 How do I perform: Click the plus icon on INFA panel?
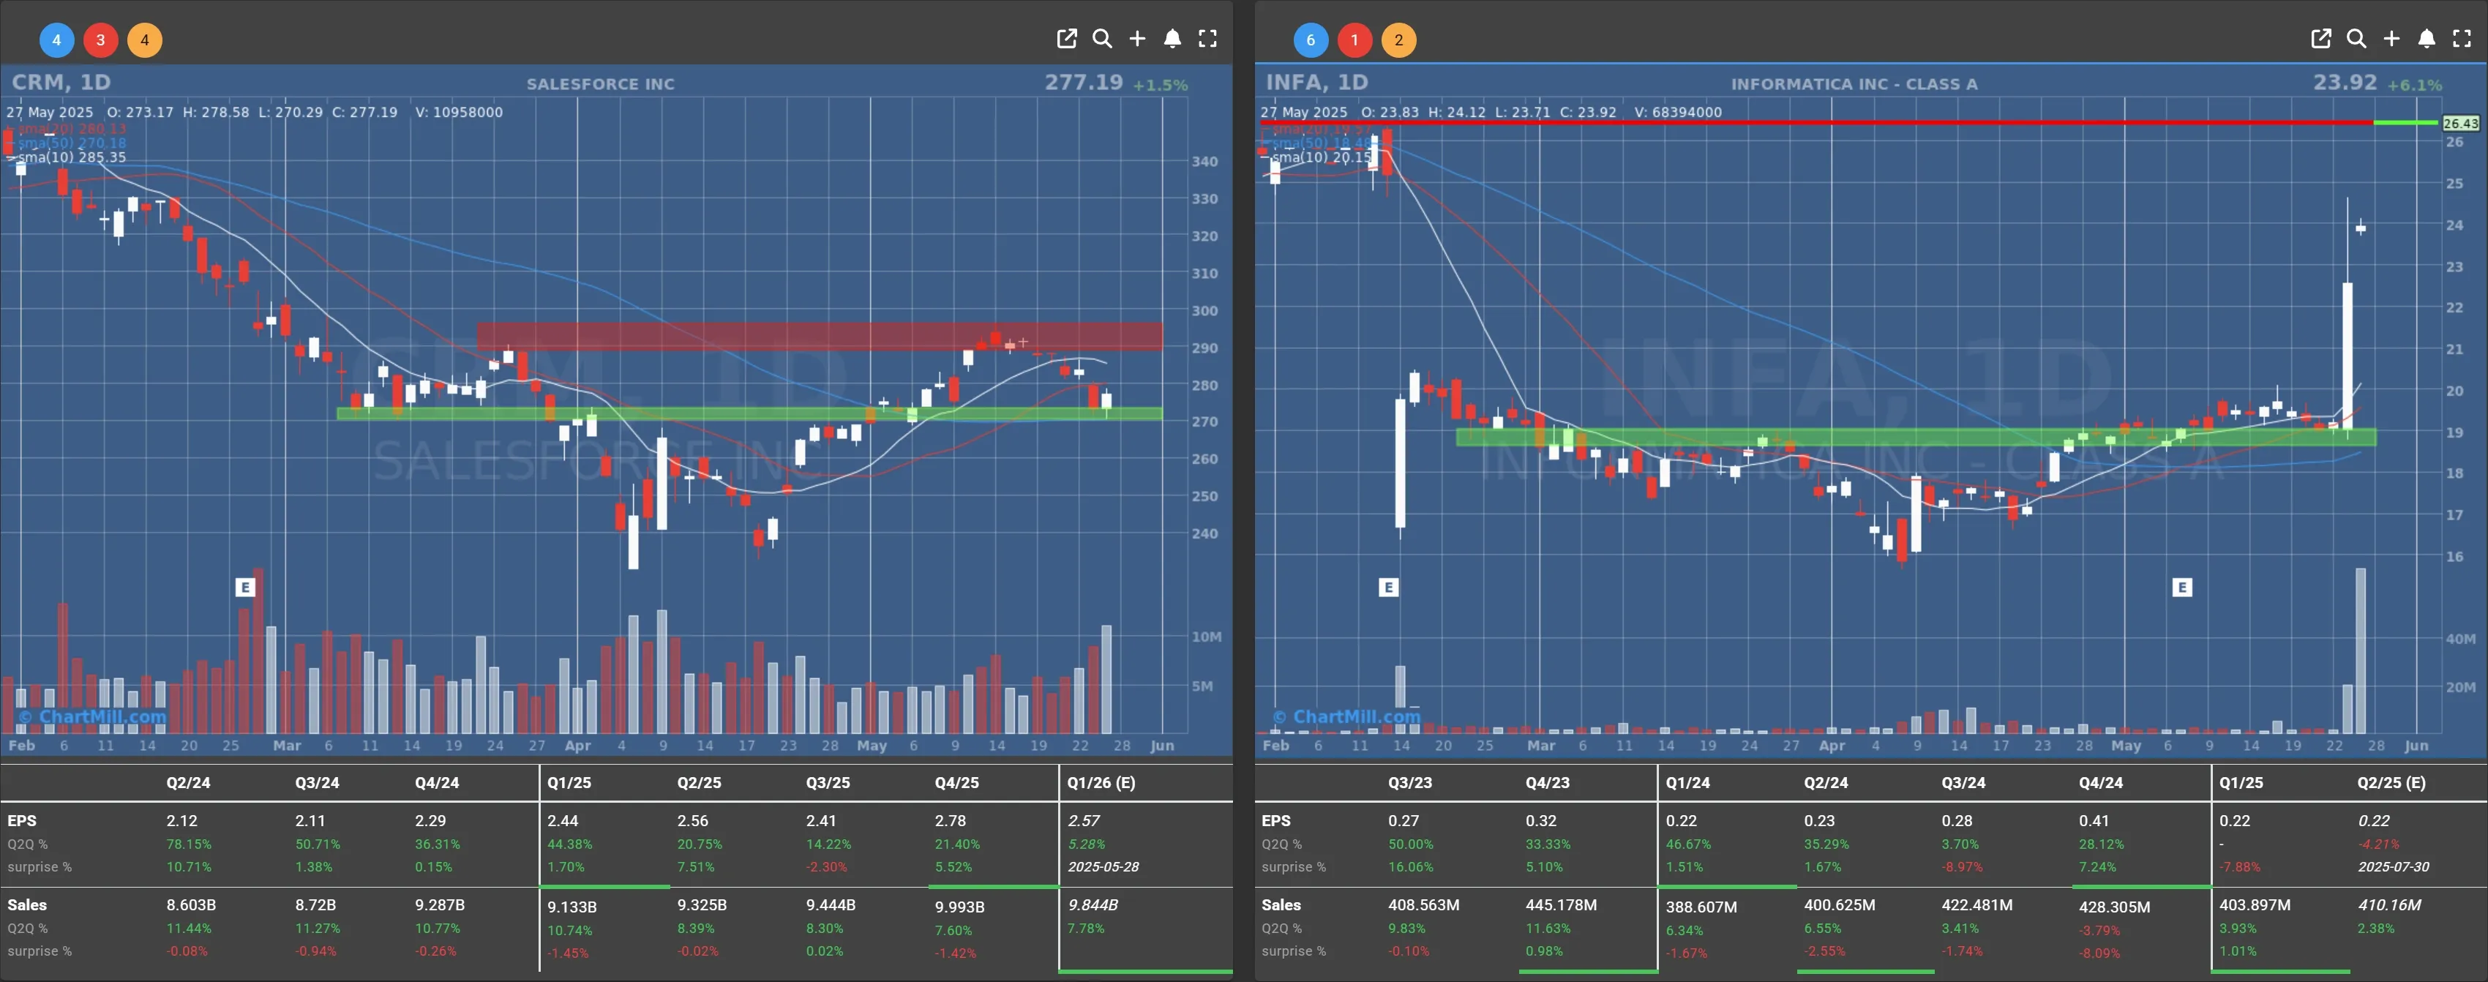coord(2391,39)
